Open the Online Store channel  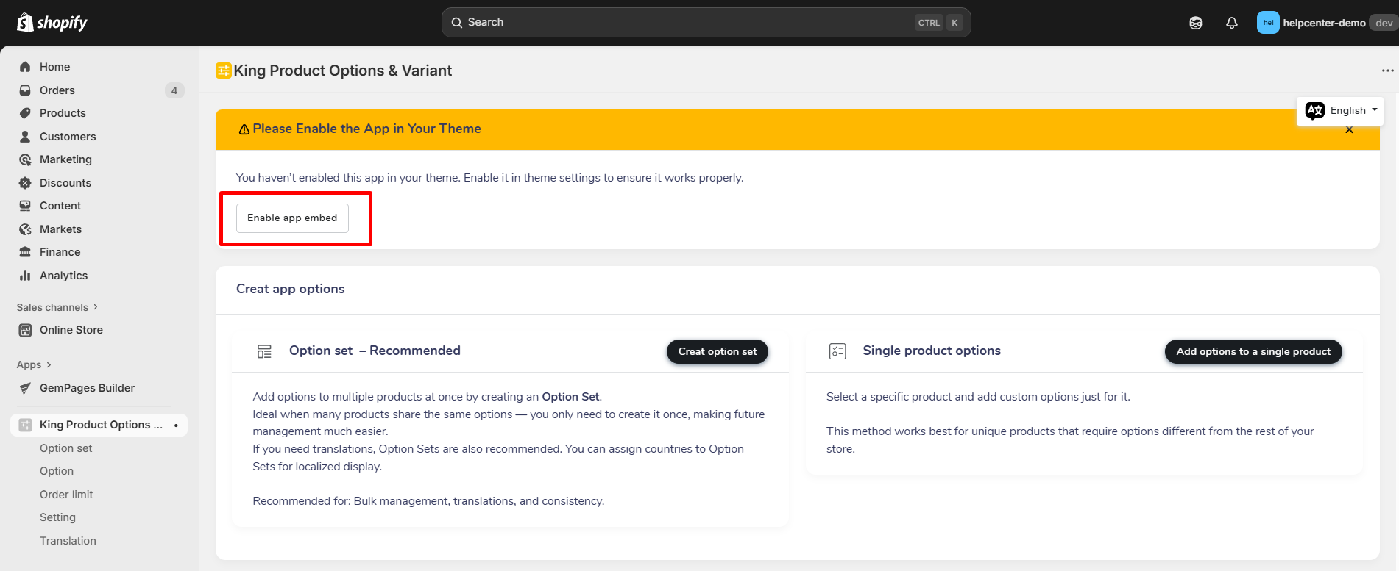[71, 330]
